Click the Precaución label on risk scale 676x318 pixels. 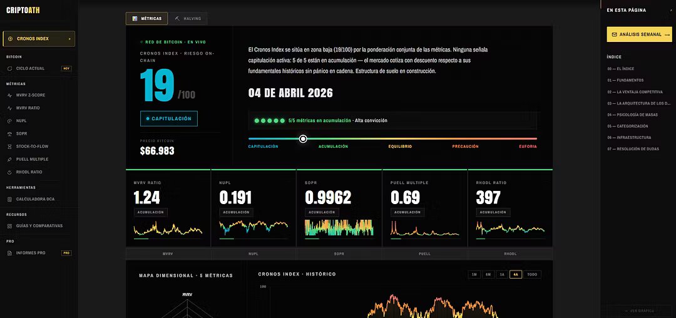[x=465, y=146]
